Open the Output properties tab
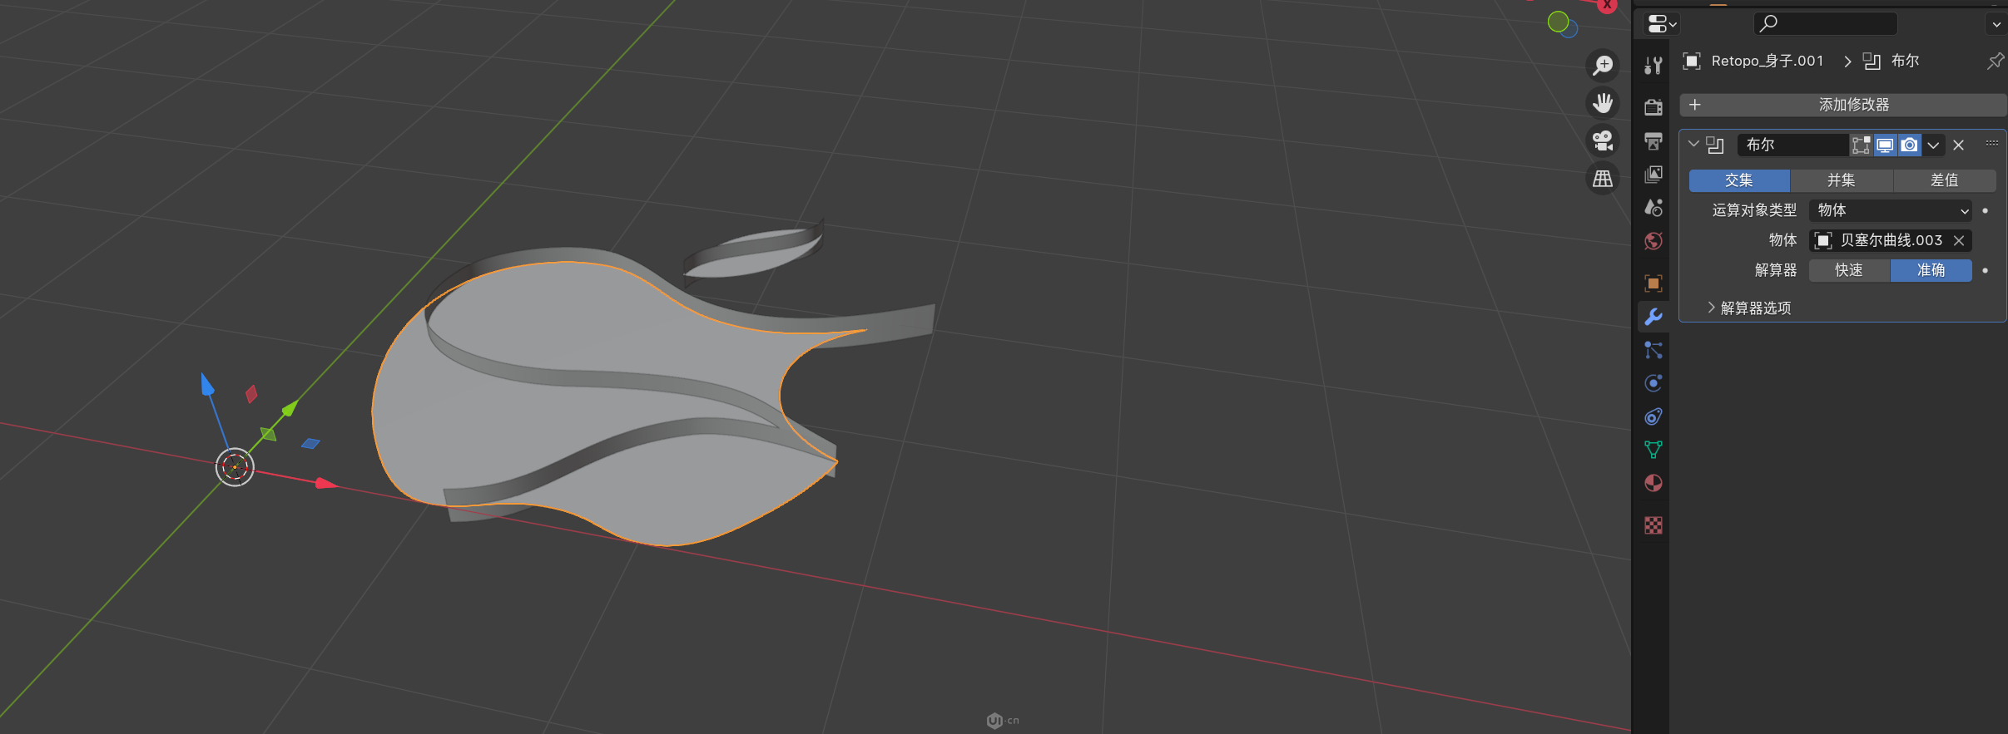Screen dimensions: 2008x734 1654,140
